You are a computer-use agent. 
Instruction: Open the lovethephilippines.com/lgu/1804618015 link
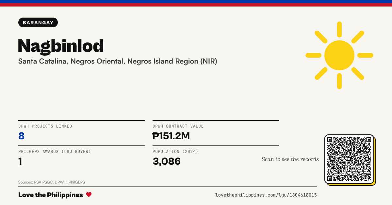266,195
